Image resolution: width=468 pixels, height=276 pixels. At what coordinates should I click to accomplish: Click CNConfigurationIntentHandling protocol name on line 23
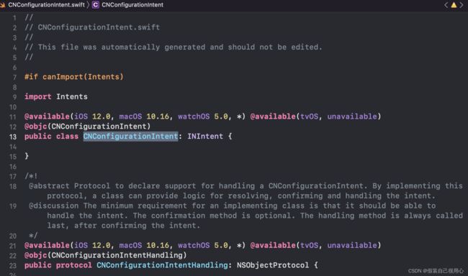click(x=162, y=265)
